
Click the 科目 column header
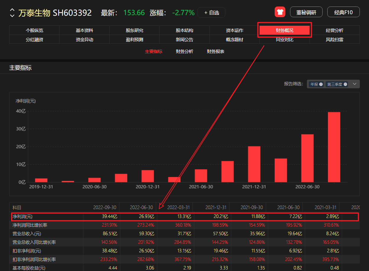coord(17,208)
